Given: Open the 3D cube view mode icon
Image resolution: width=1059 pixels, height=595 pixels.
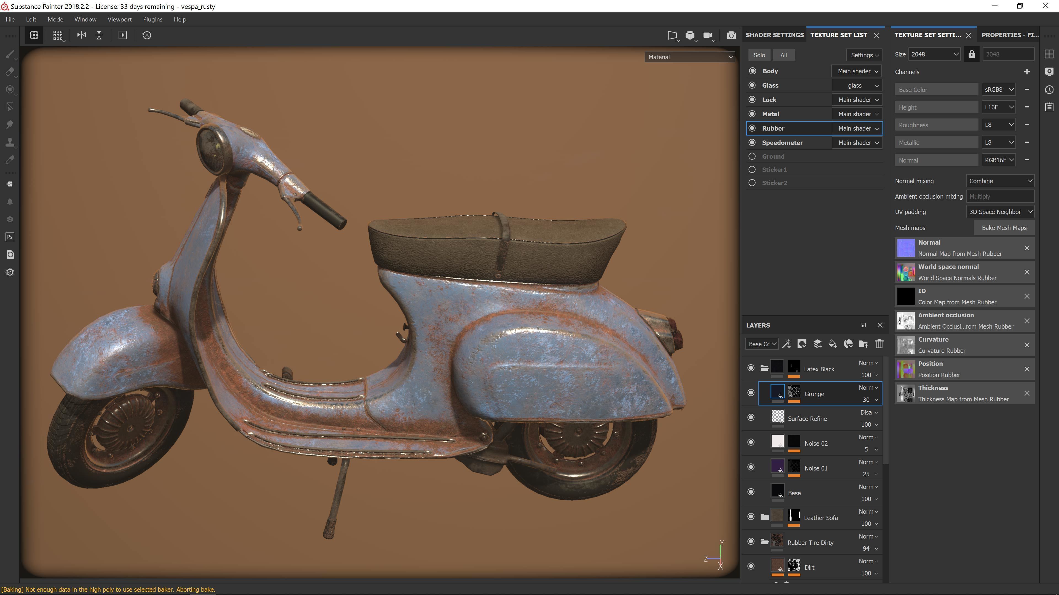Looking at the screenshot, I should 690,35.
